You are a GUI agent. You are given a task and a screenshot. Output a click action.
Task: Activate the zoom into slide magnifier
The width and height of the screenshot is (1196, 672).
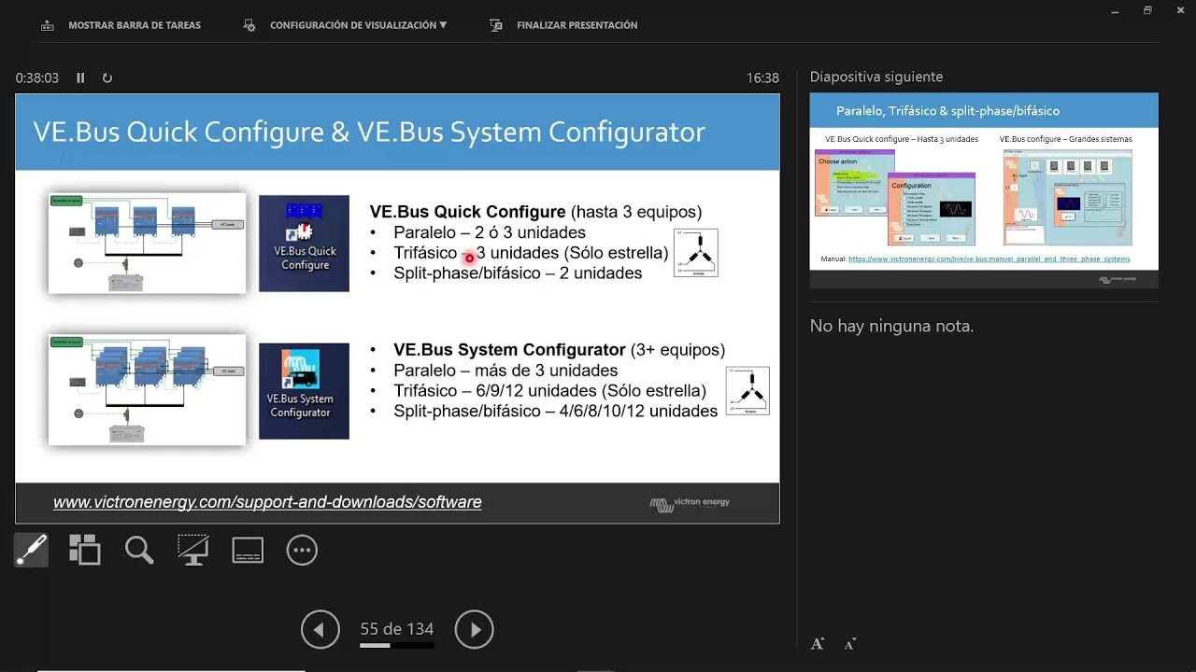(139, 550)
